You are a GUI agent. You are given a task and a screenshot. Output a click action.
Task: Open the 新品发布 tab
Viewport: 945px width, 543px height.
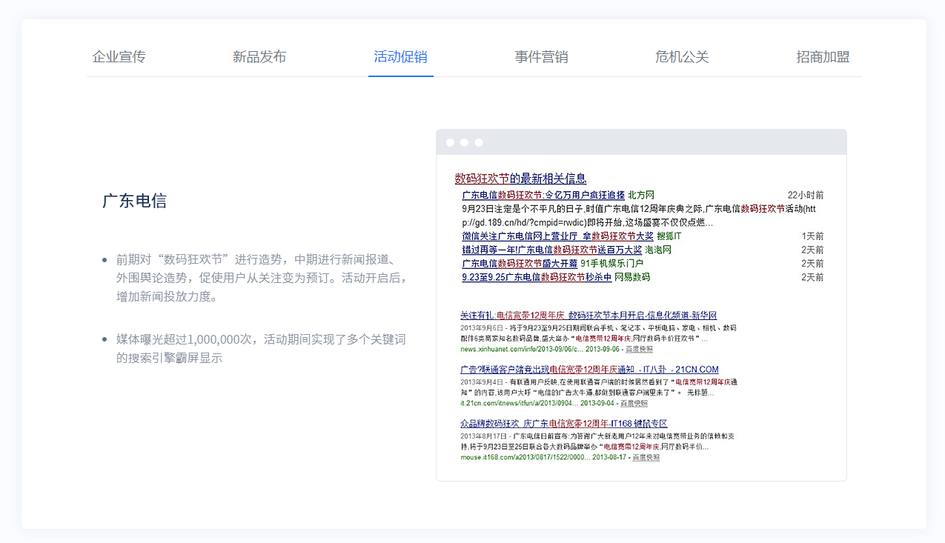tap(259, 57)
